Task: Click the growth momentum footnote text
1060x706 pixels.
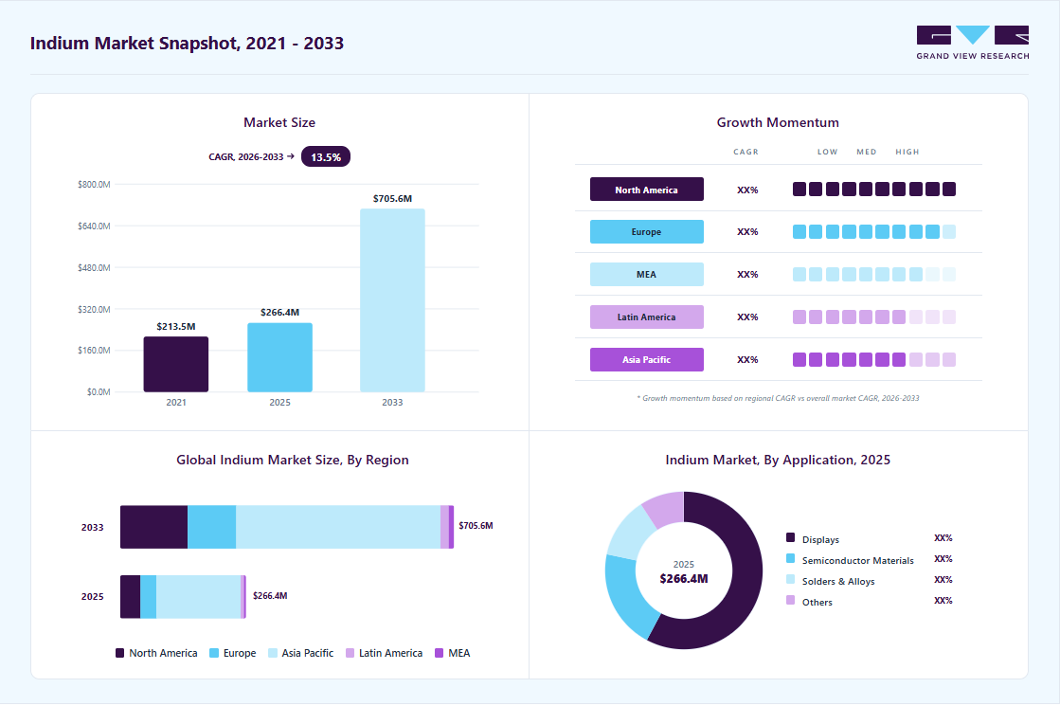Action: click(778, 398)
